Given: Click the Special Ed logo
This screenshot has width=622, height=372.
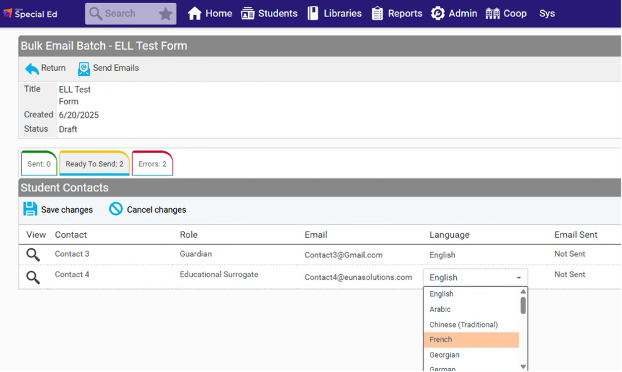Looking at the screenshot, I should click(x=31, y=13).
